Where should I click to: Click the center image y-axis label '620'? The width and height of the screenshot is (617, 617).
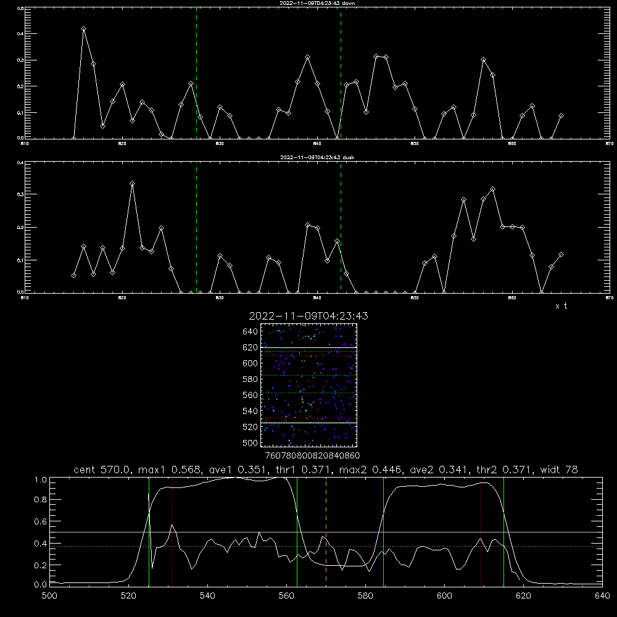tap(251, 347)
